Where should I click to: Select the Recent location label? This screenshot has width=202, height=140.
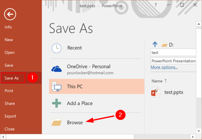click(x=75, y=48)
